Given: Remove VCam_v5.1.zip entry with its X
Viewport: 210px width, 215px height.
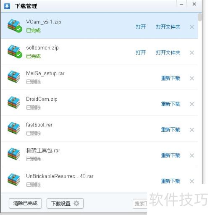Looking at the screenshot, I should tap(192, 27).
